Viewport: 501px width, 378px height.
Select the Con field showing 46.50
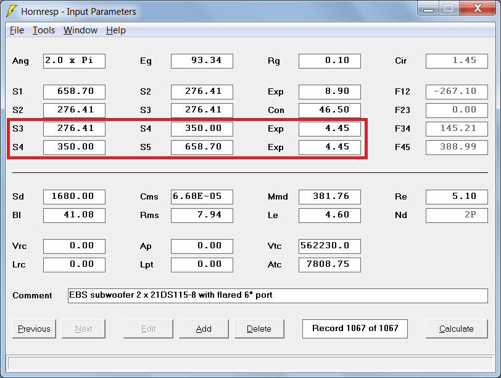point(329,111)
